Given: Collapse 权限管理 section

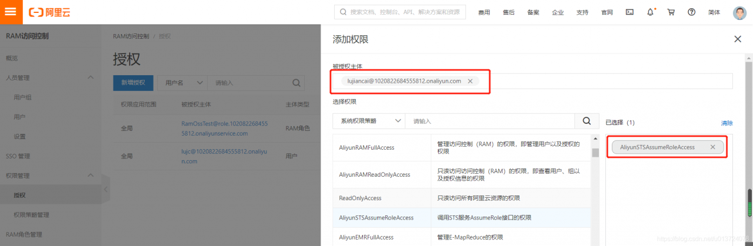Looking at the screenshot, I should point(90,176).
